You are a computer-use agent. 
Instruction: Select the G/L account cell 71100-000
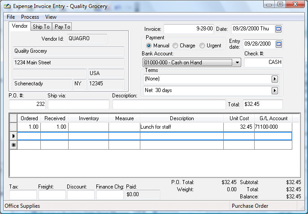point(273,127)
